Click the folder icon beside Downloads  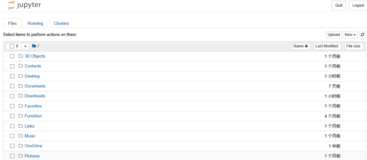coord(21,96)
